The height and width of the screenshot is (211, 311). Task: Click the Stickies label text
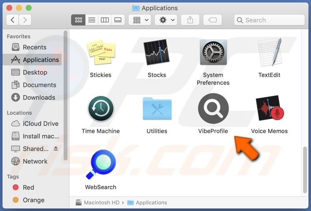tap(100, 75)
